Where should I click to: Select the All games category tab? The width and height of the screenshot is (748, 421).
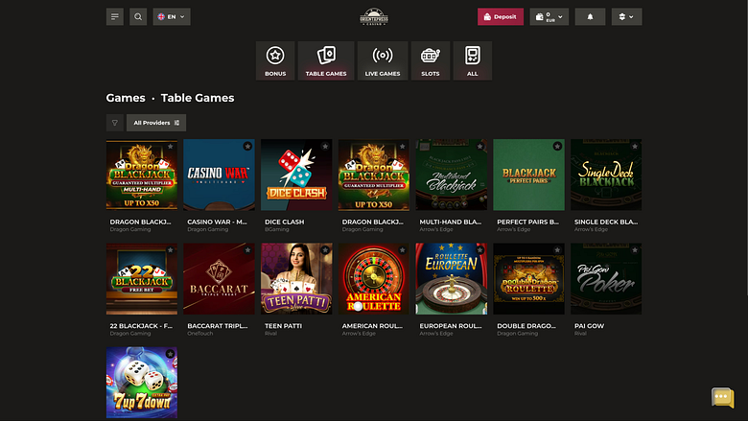tap(472, 60)
